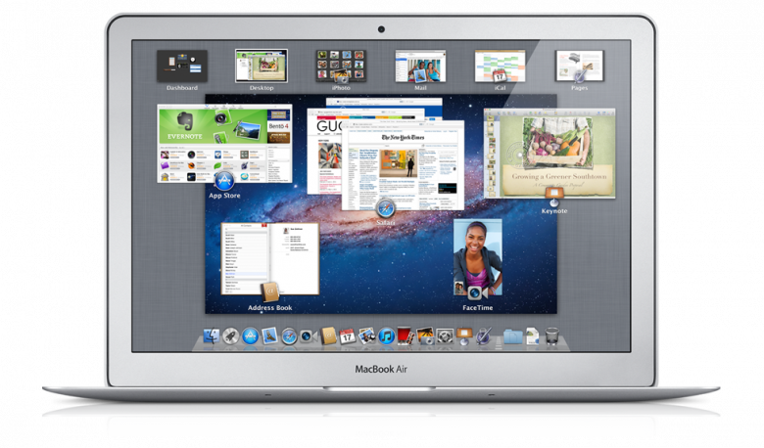Click the App Store label text

(224, 196)
